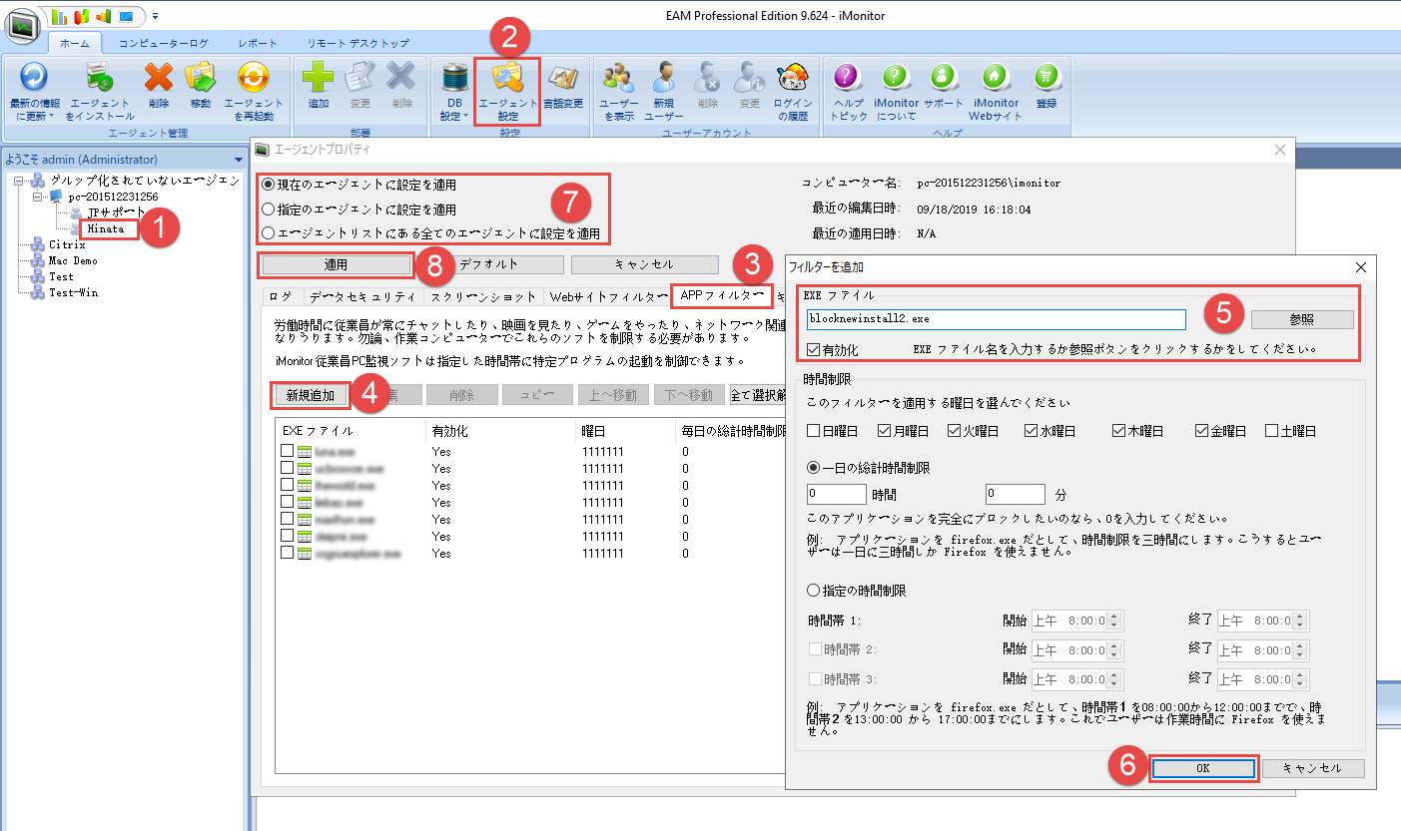Click the first bar-chart quick access icon

(x=59, y=16)
